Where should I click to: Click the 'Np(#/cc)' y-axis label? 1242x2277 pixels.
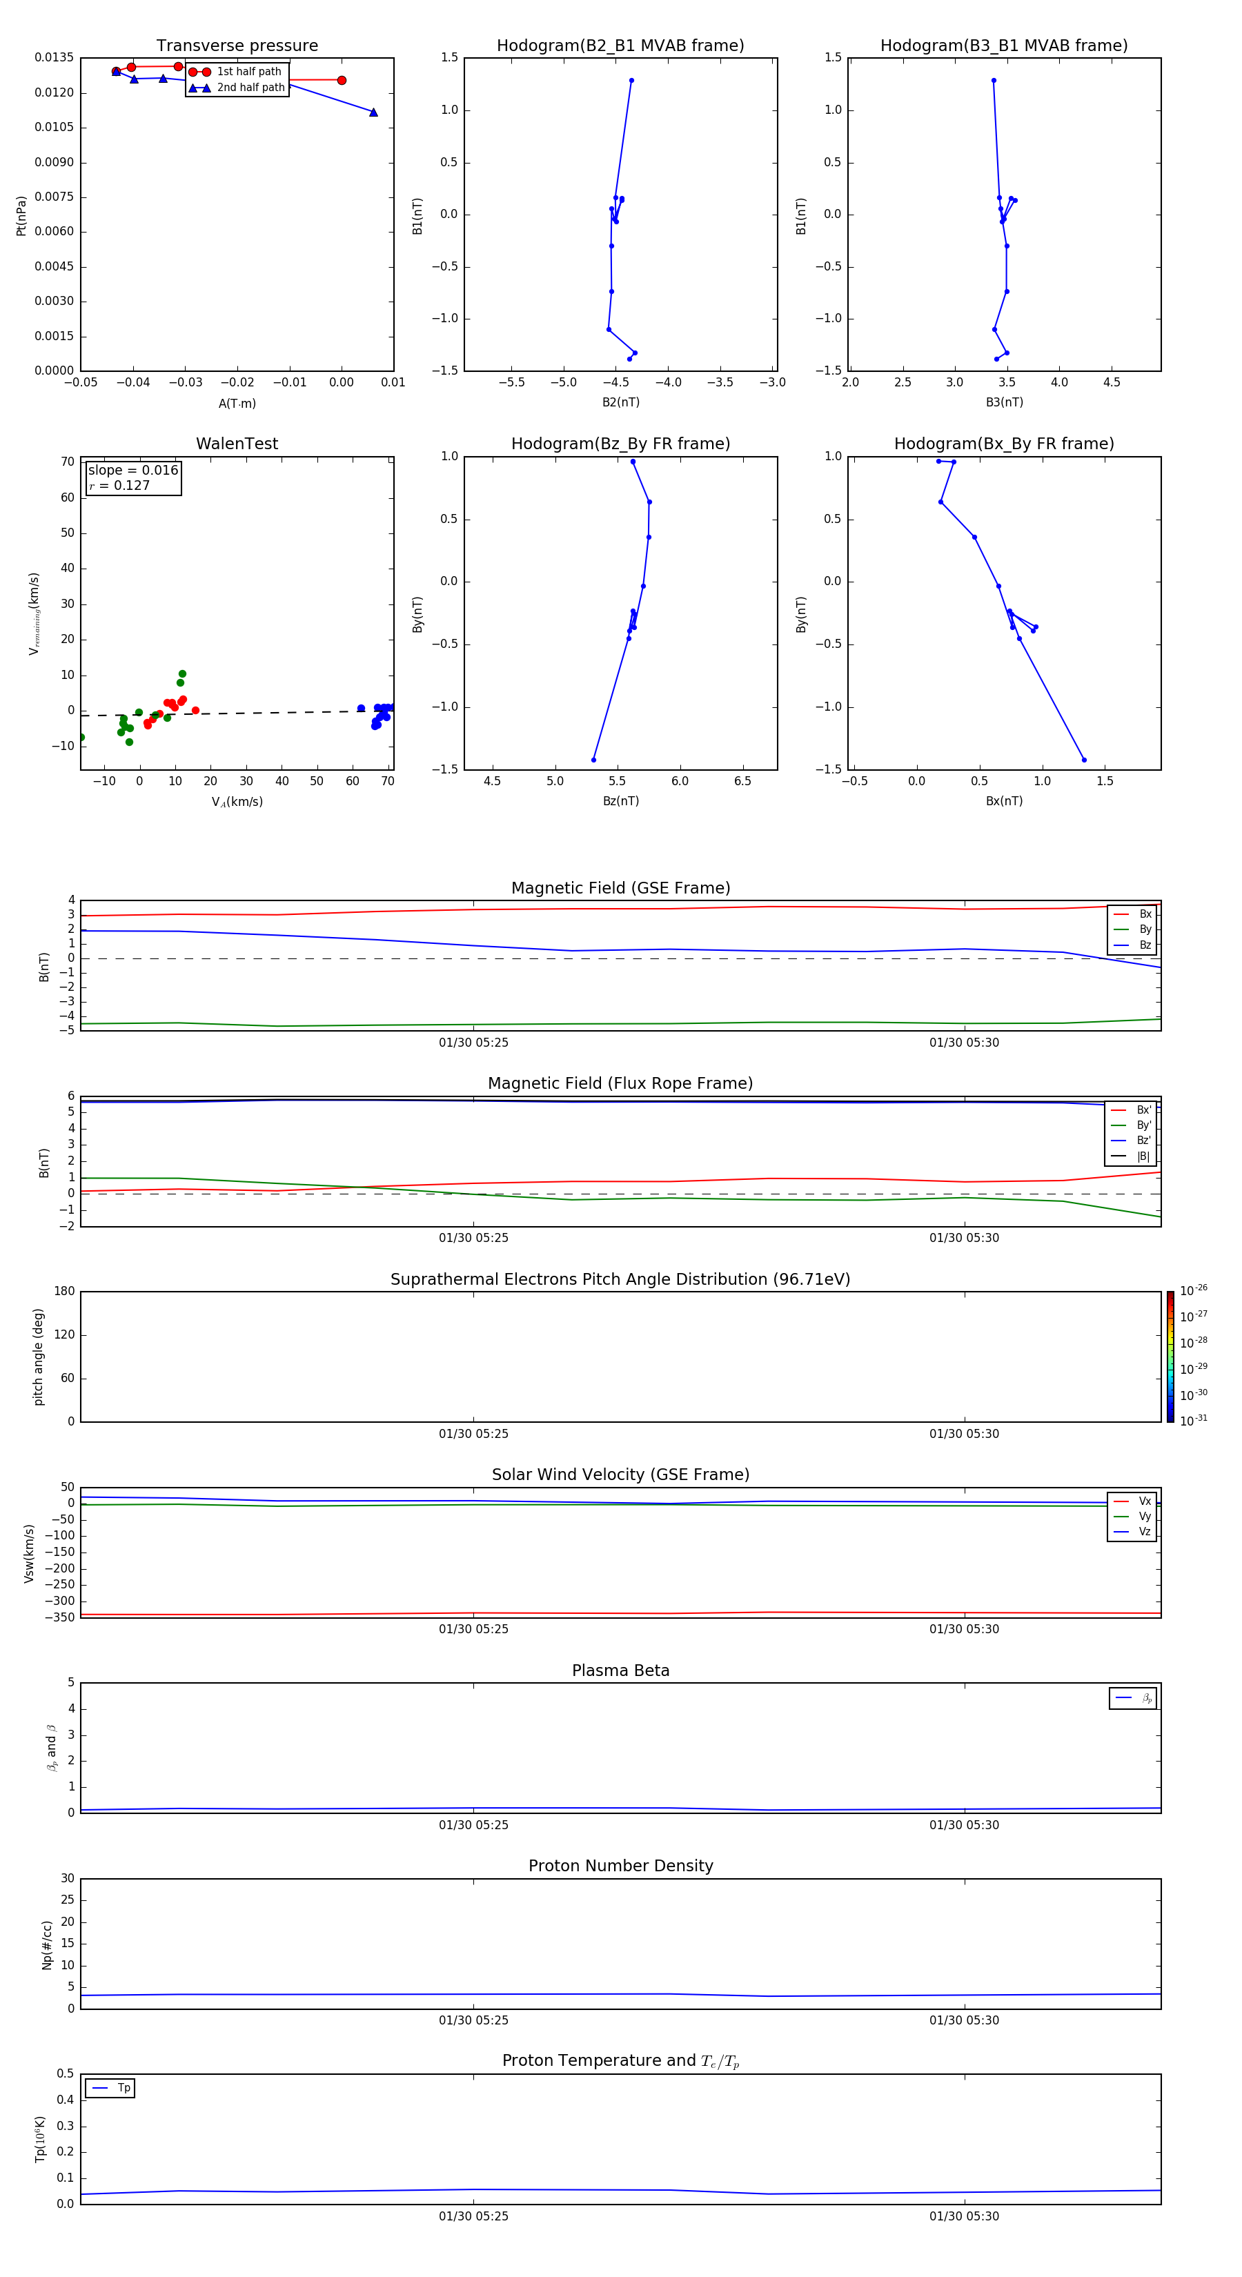click(x=47, y=1944)
